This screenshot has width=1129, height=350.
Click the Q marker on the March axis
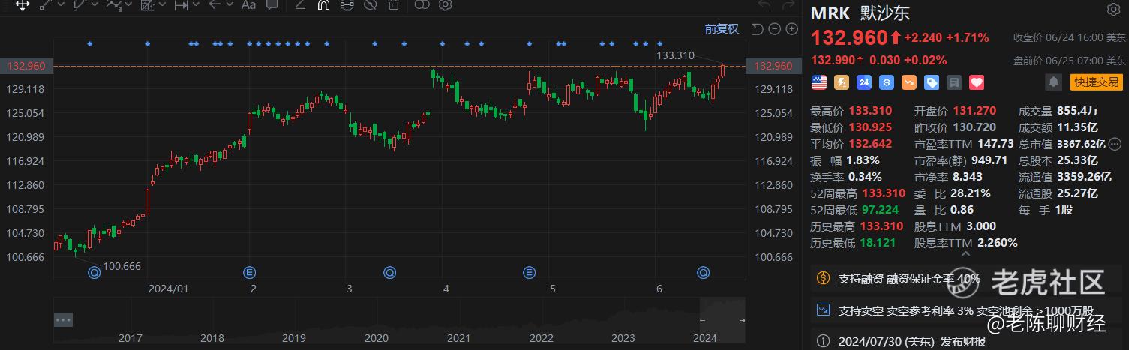pyautogui.click(x=389, y=271)
